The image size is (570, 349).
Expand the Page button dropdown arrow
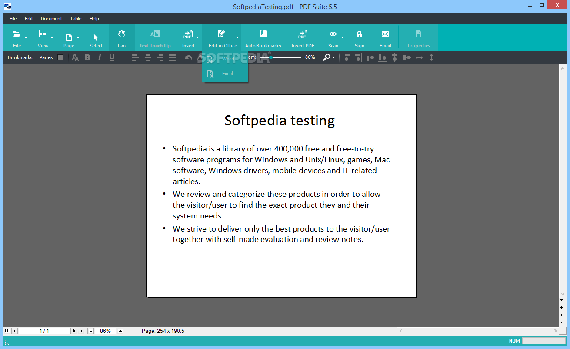click(x=78, y=37)
